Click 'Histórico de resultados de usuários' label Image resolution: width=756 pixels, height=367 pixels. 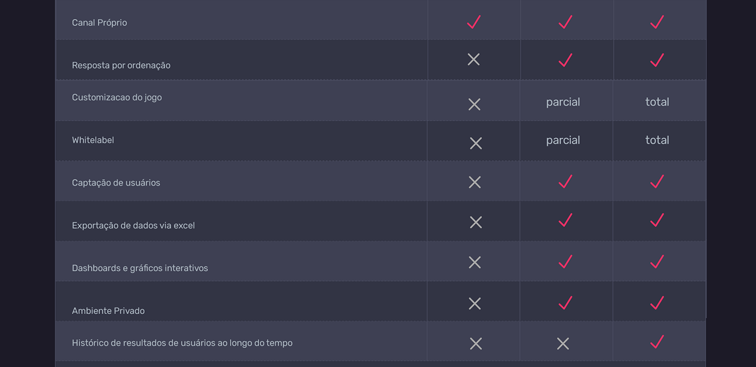click(x=182, y=343)
